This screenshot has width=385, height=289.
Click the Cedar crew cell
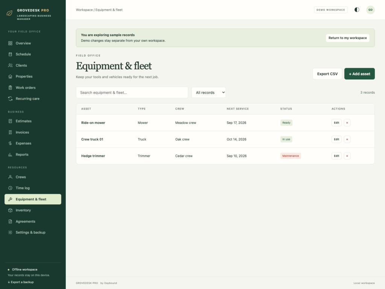pos(184,156)
